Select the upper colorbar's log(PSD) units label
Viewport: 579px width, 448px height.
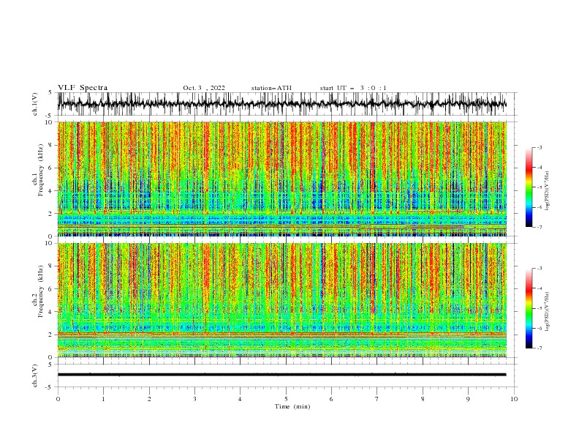click(x=548, y=191)
